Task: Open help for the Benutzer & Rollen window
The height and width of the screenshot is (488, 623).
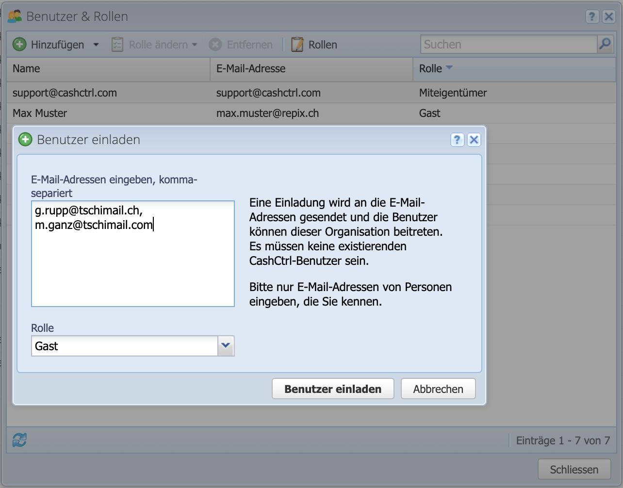Action: (x=592, y=16)
